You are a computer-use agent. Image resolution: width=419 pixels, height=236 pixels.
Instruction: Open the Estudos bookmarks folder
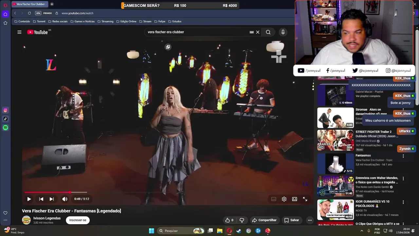click(175, 21)
